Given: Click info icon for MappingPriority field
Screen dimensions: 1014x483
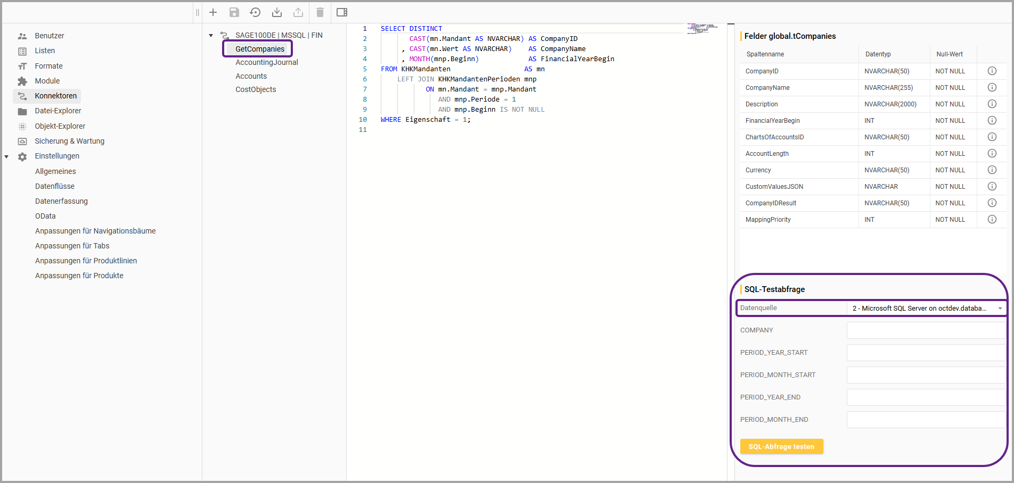Looking at the screenshot, I should click(x=992, y=220).
